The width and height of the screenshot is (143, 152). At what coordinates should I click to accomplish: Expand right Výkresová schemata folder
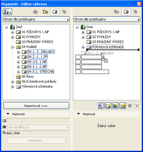(x=83, y=47)
